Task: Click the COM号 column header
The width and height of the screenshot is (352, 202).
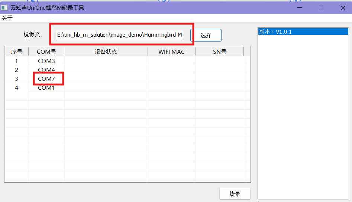Action: (46, 52)
